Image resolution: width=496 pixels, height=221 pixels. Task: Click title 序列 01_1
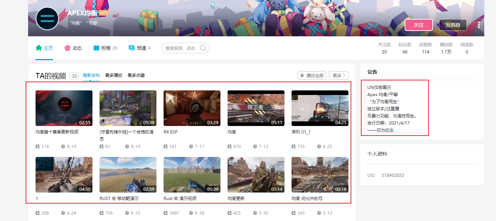[x=301, y=132]
